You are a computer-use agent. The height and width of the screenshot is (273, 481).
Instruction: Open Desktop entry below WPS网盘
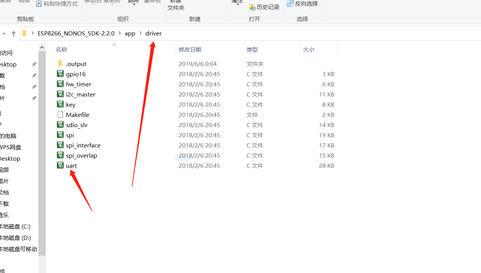(x=10, y=159)
